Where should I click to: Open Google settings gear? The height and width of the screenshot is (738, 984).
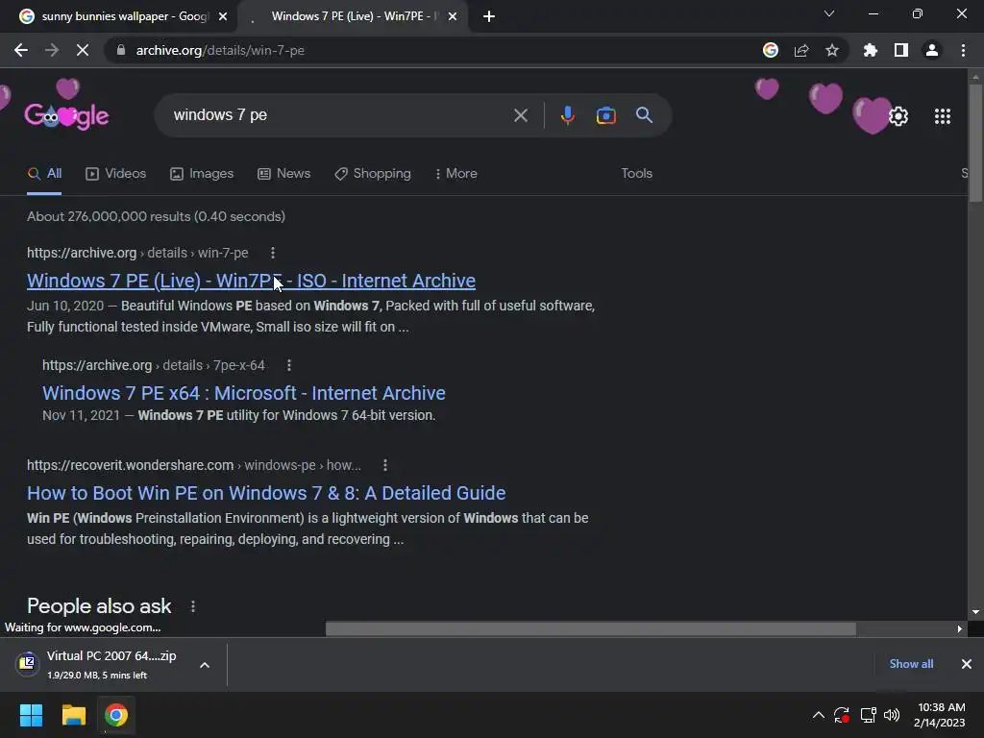(898, 116)
